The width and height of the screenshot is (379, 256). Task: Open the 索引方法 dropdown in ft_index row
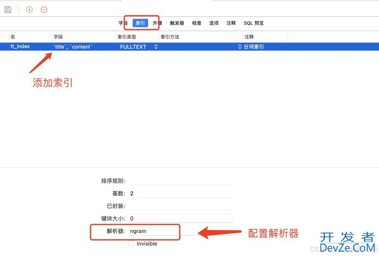tap(240, 47)
